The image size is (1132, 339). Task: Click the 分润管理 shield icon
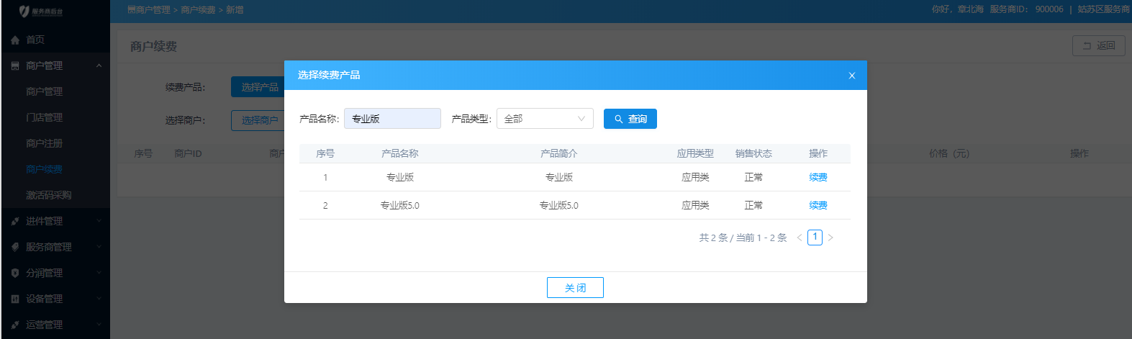(15, 274)
